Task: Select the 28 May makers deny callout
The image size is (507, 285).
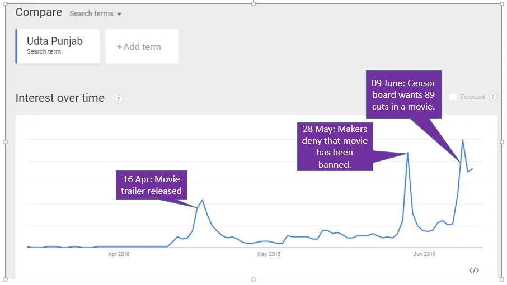Action: click(x=335, y=146)
